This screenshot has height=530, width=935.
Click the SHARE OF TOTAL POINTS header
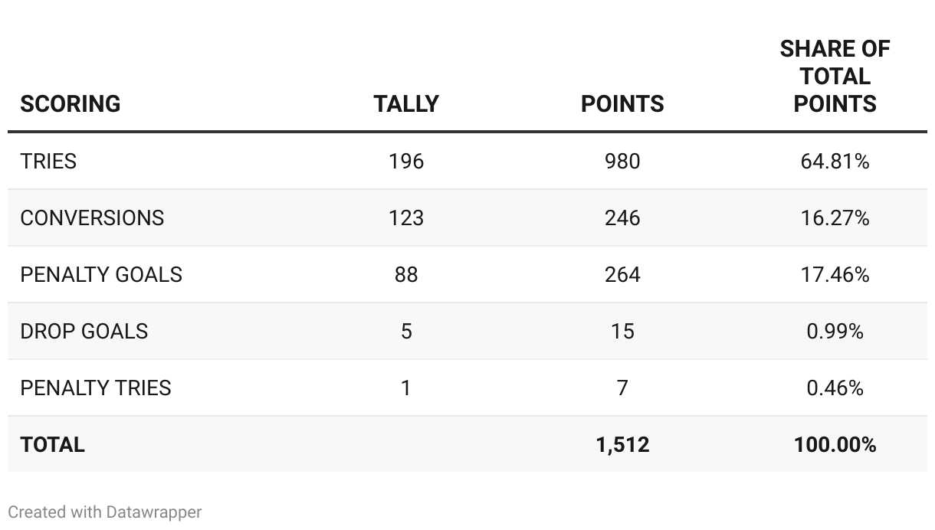point(835,77)
